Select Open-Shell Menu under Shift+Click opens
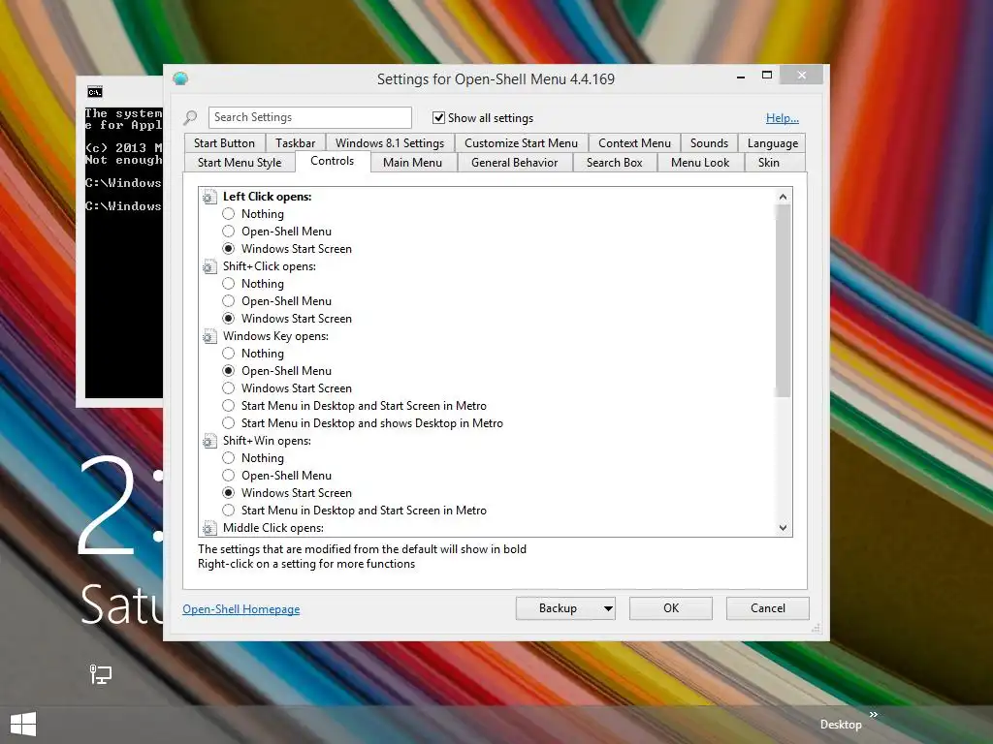The height and width of the screenshot is (744, 993). [229, 301]
